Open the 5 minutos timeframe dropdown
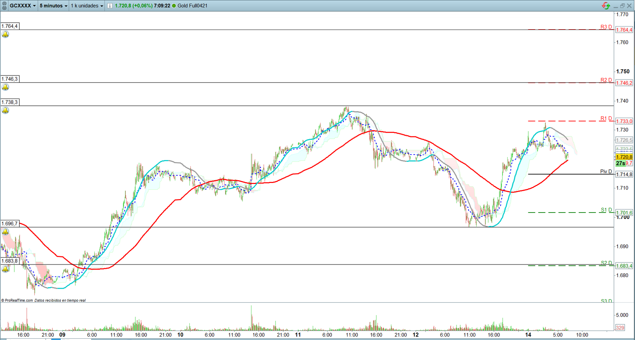This screenshot has height=340, width=635. (53, 6)
